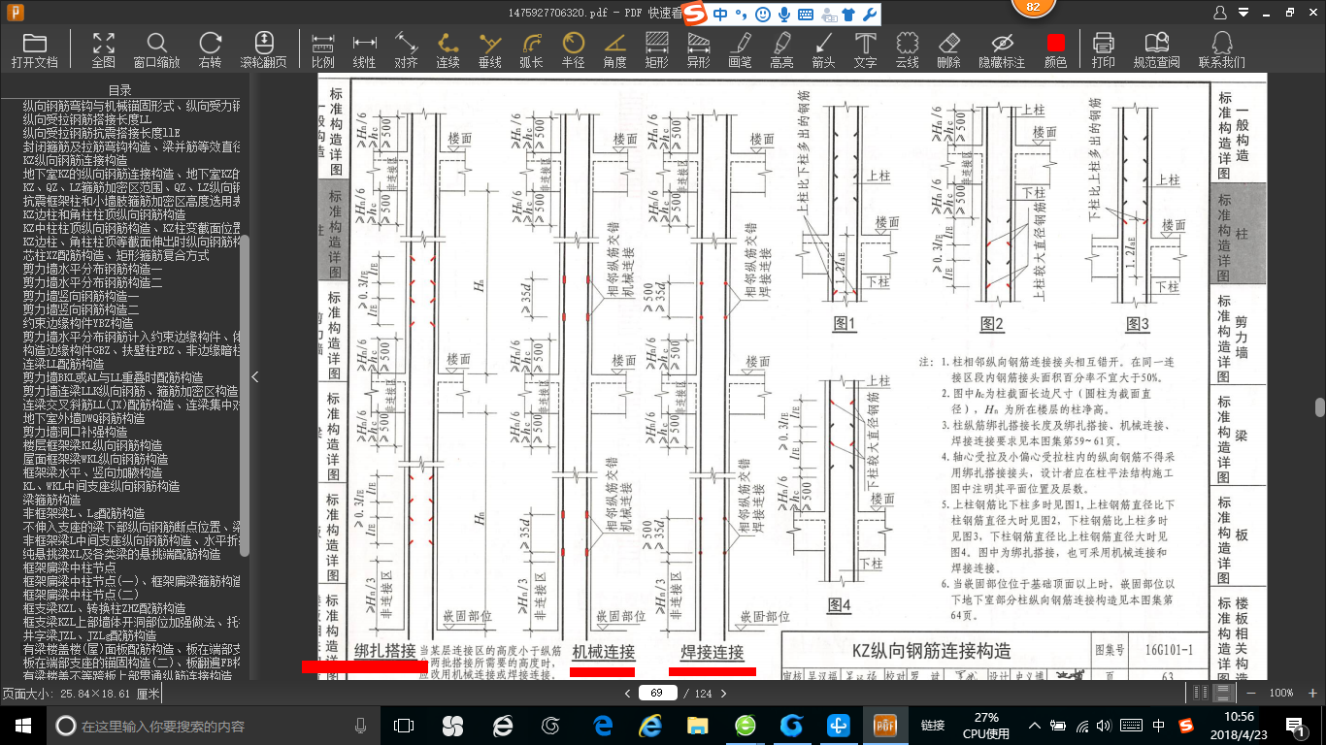Select the 连续 continuous measurement tool
The image size is (1326, 745).
click(448, 49)
